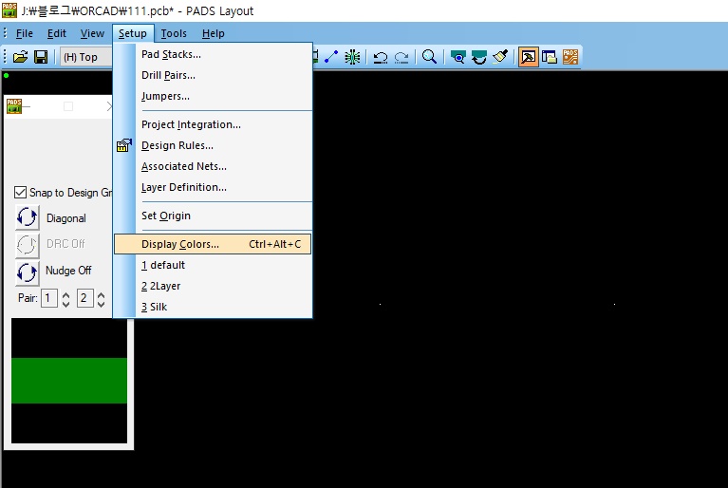Click the PADS Router link icon

[570, 57]
